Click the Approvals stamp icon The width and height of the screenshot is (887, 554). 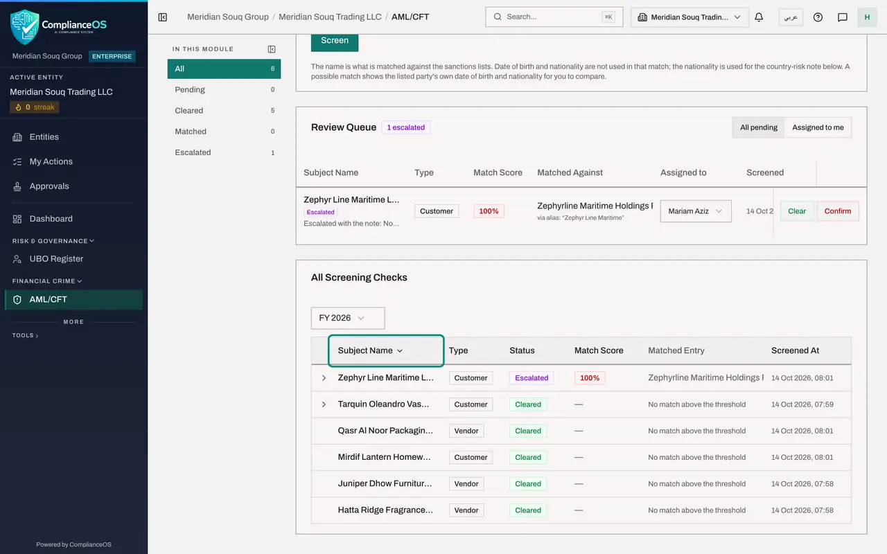pos(17,186)
